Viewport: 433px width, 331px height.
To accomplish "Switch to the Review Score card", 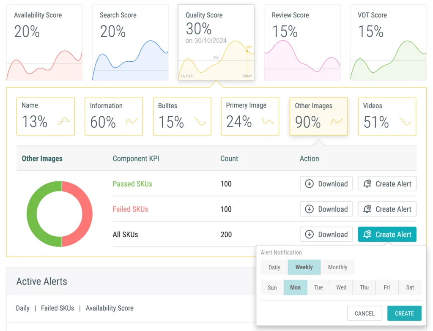I will 302,42.
